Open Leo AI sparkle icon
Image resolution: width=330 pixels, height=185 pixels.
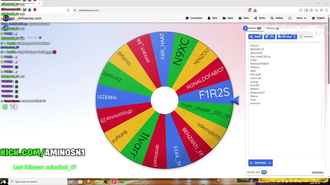coord(316,10)
